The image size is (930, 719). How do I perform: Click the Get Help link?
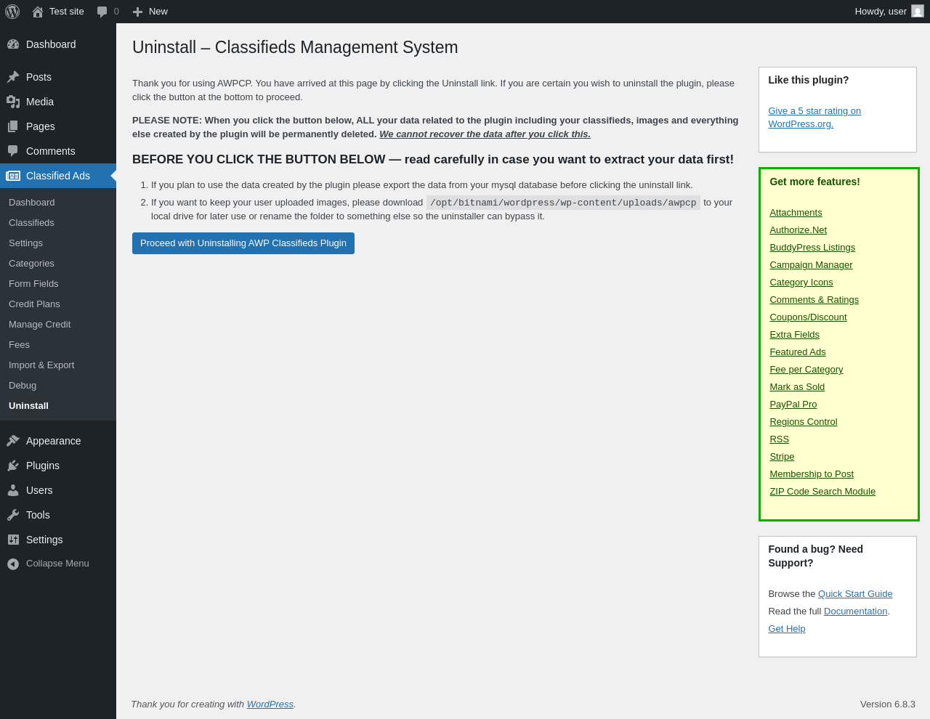[x=787, y=629]
